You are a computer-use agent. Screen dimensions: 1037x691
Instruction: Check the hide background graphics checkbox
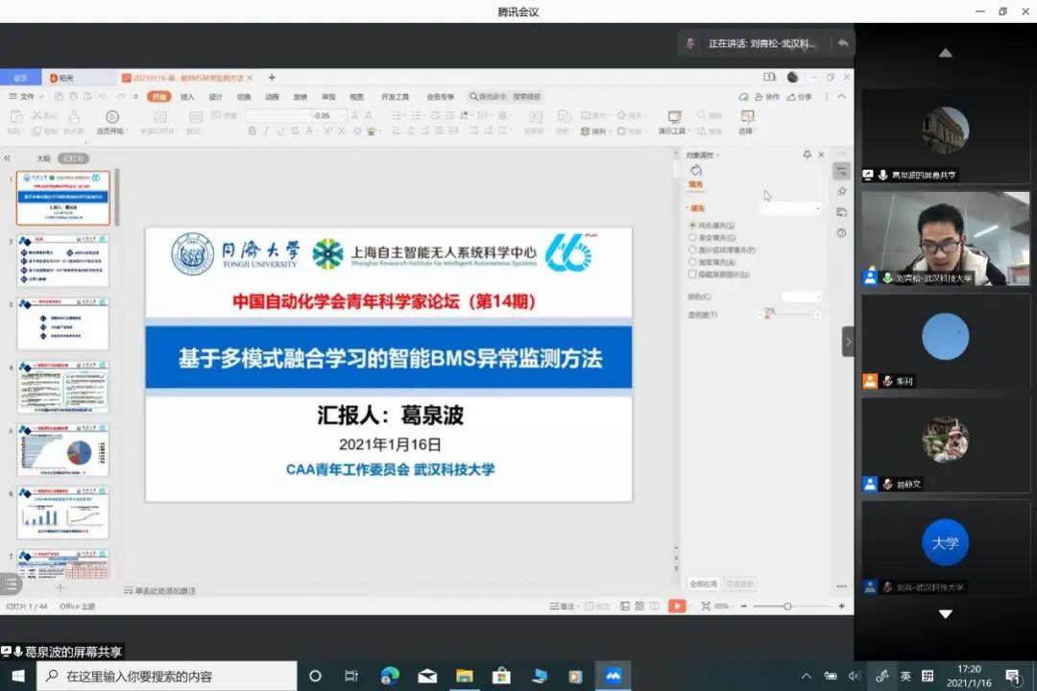point(692,274)
